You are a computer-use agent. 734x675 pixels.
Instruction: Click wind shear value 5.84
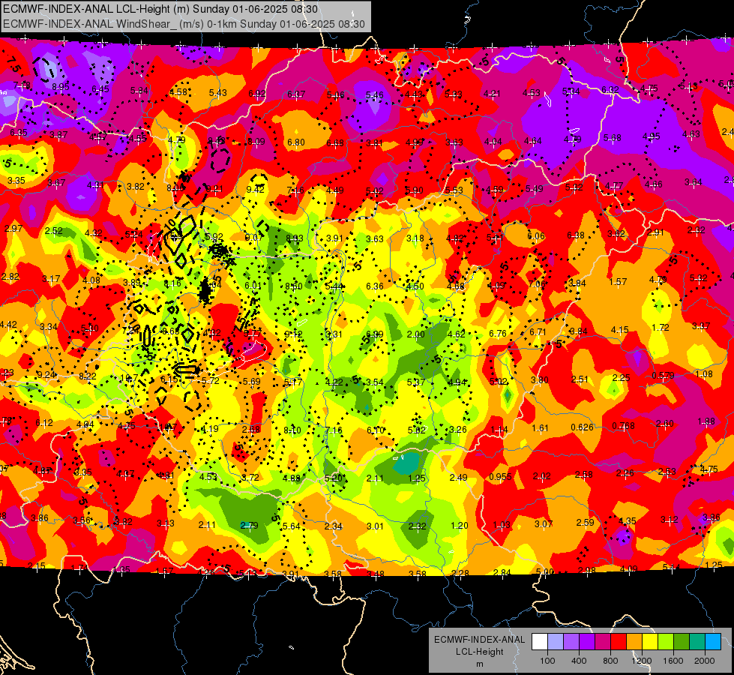pos(139,91)
